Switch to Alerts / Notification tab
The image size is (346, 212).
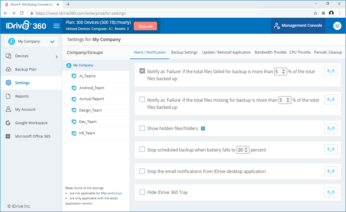pyautogui.click(x=150, y=52)
